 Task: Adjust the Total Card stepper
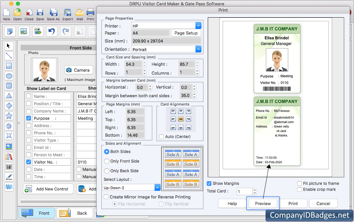click(255, 191)
